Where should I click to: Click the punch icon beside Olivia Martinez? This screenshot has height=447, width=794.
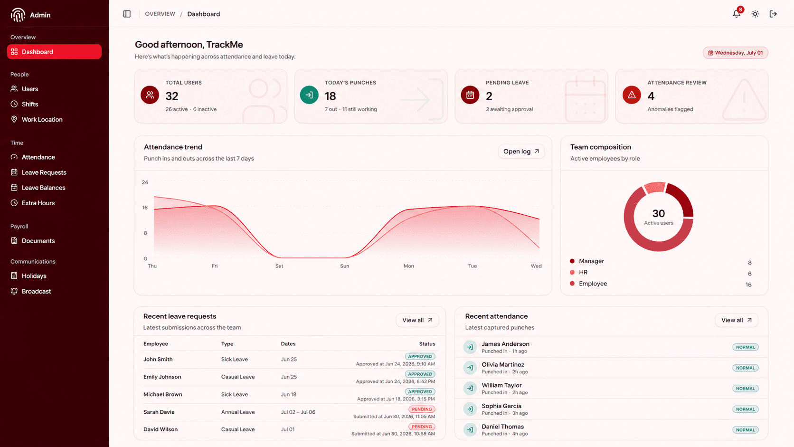click(x=470, y=368)
